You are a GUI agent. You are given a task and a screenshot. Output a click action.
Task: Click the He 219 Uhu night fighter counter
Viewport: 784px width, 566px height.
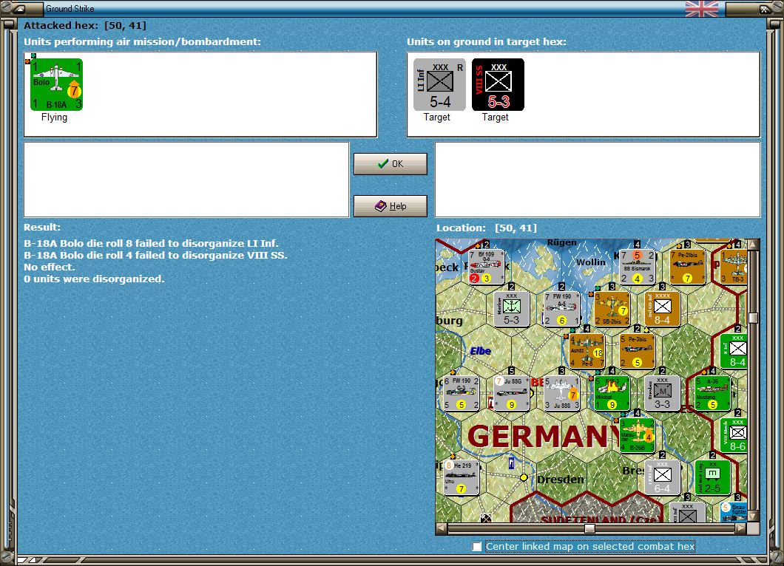coord(461,477)
